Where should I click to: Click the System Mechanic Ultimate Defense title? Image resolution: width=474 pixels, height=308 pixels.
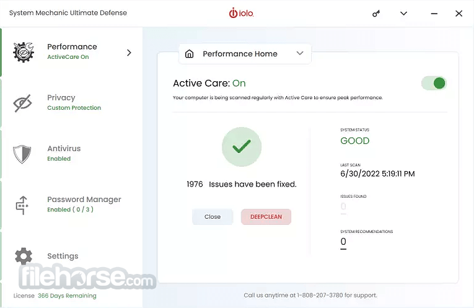click(68, 13)
